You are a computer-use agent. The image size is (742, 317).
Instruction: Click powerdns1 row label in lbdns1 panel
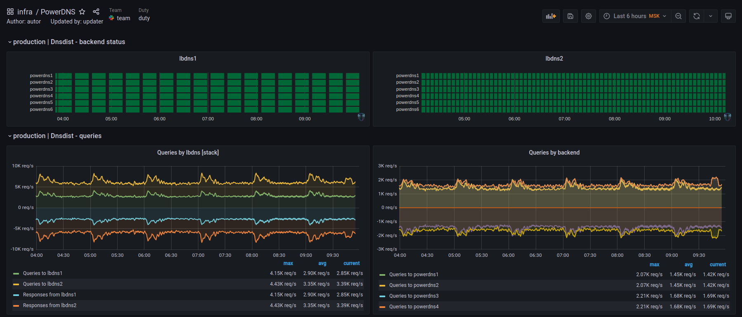[x=41, y=75]
